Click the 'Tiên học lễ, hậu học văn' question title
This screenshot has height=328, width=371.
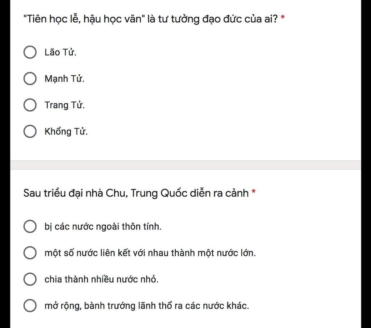tap(150, 19)
